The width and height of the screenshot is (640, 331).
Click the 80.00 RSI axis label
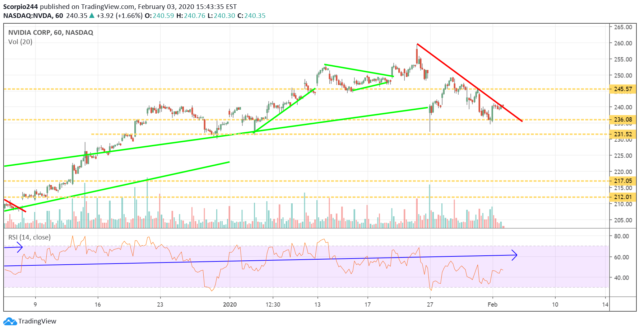point(622,236)
